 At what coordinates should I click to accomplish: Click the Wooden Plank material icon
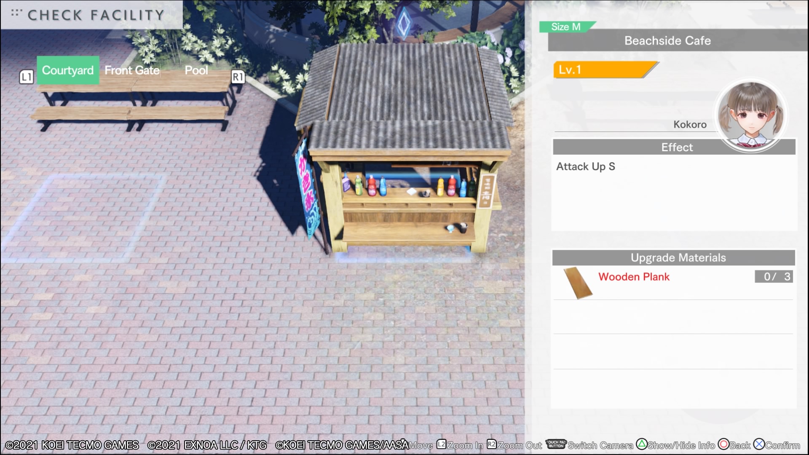pyautogui.click(x=578, y=283)
